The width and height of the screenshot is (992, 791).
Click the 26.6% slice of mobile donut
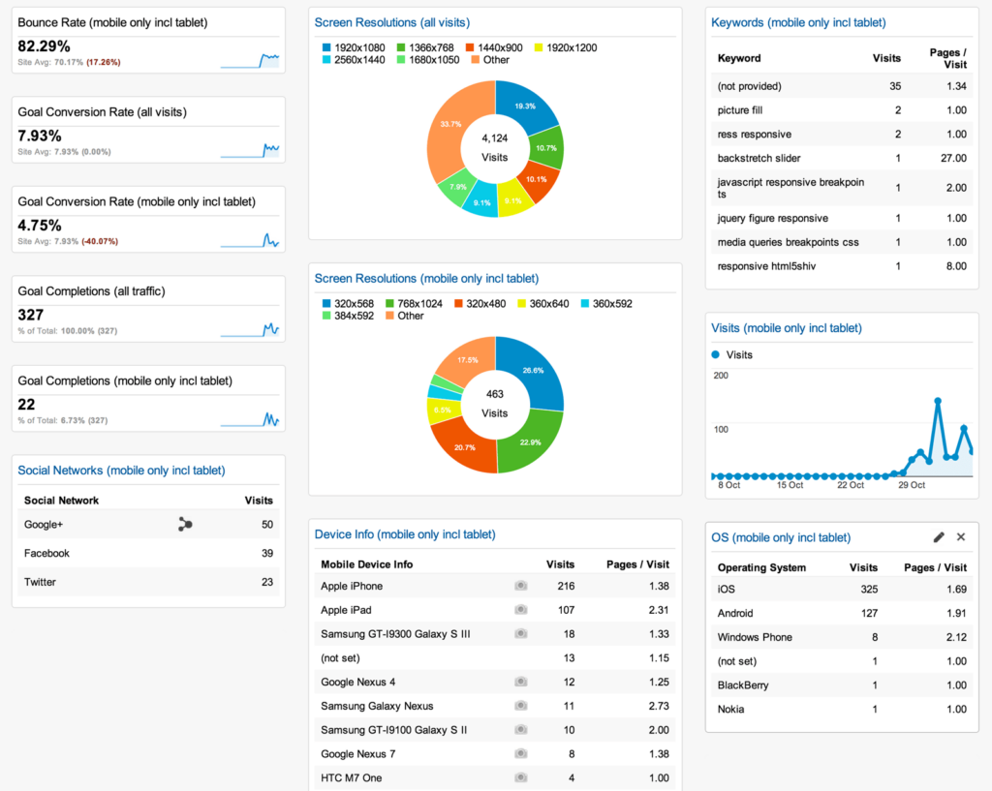click(534, 371)
